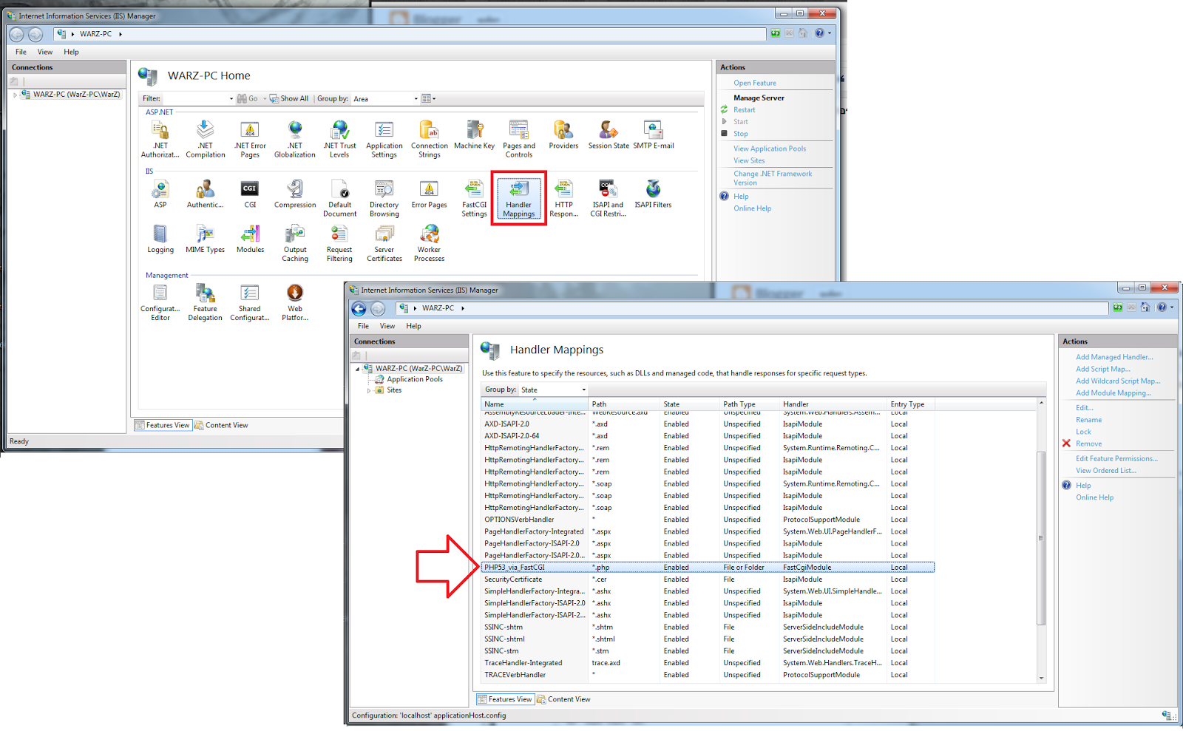
Task: Open the .NET Authorization feature icon
Action: [x=160, y=139]
